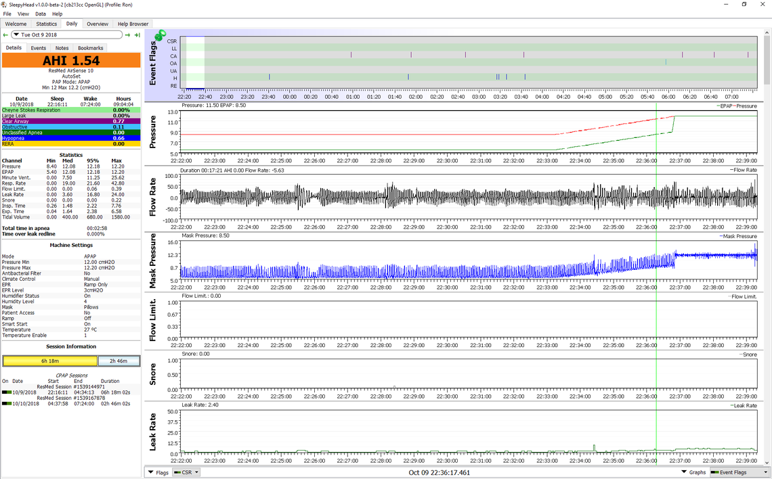The height and width of the screenshot is (479, 772).
Task: Toggle the 10/9/2018 session on/off switch
Action: click(6, 392)
